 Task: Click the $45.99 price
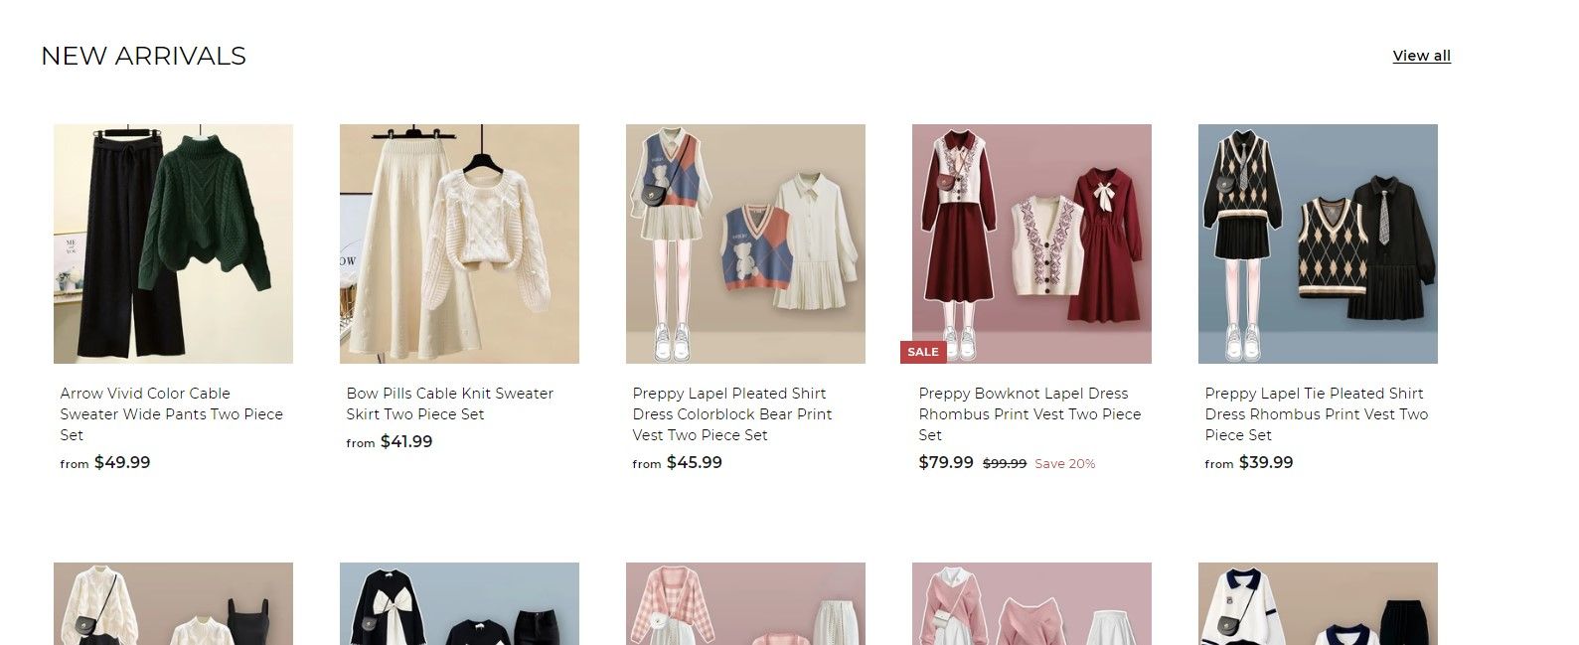pos(695,462)
